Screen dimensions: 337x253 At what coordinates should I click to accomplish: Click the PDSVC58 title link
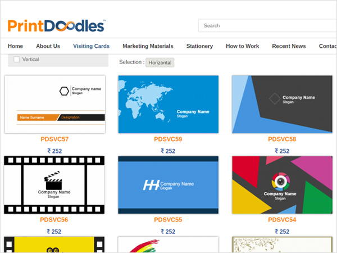tap(282, 139)
